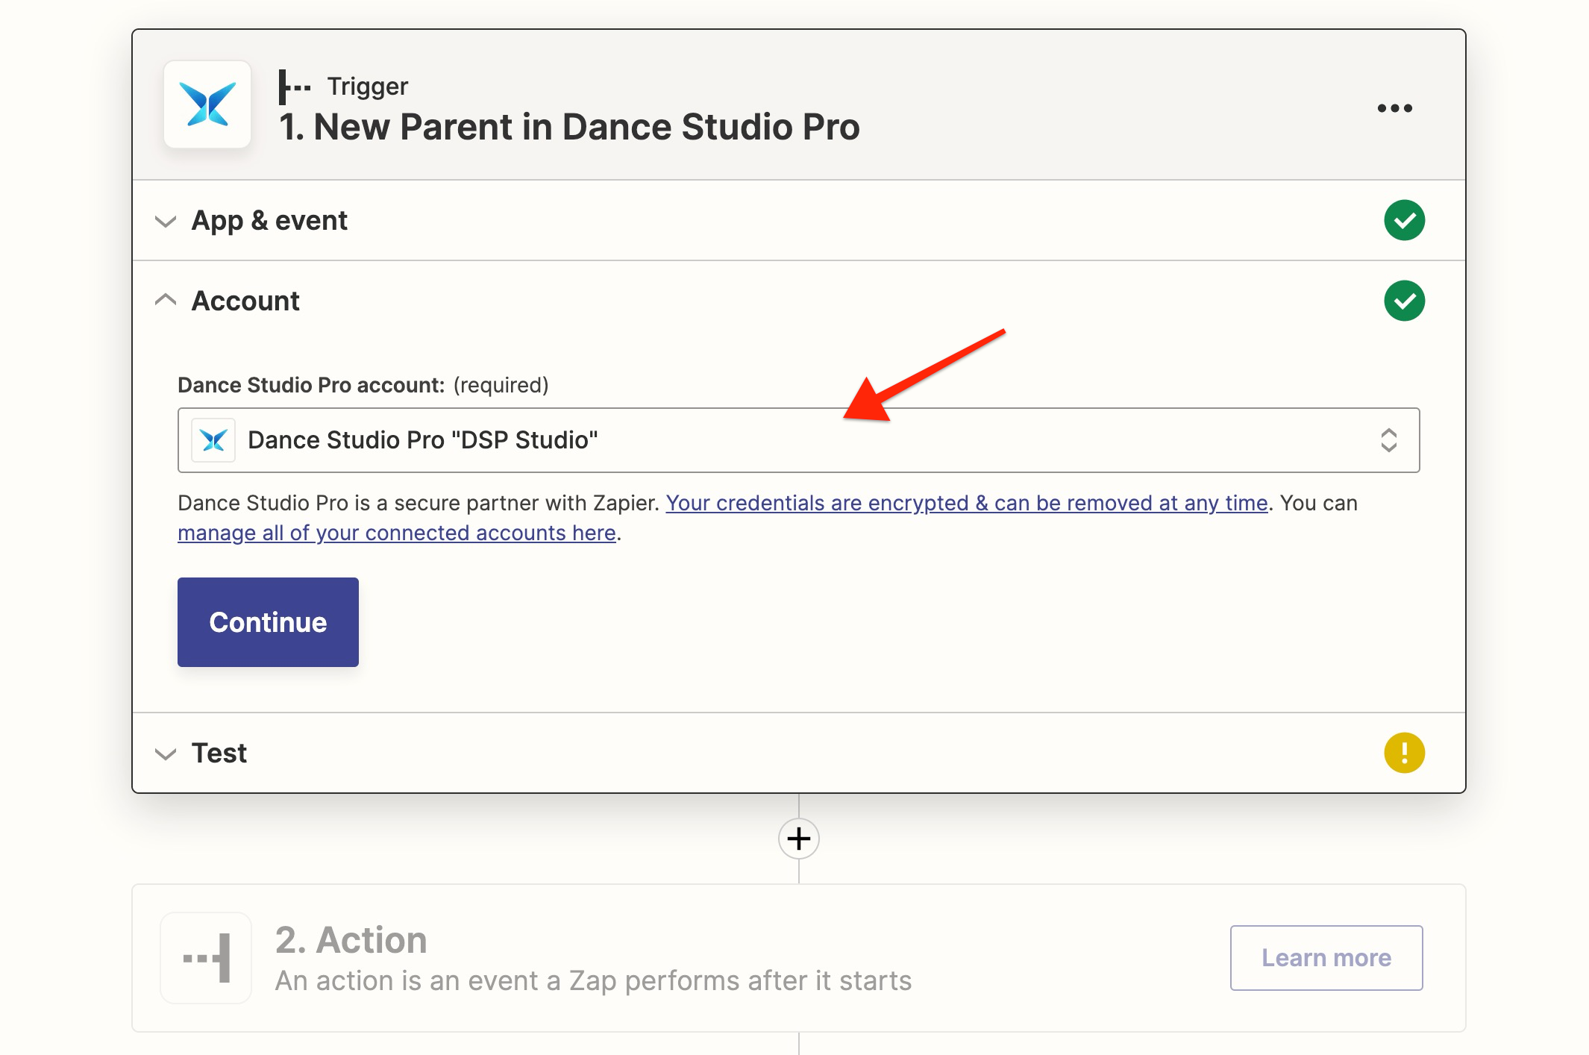This screenshot has width=1589, height=1055.
Task: Click the Action step placeholder icon
Action: 207,958
